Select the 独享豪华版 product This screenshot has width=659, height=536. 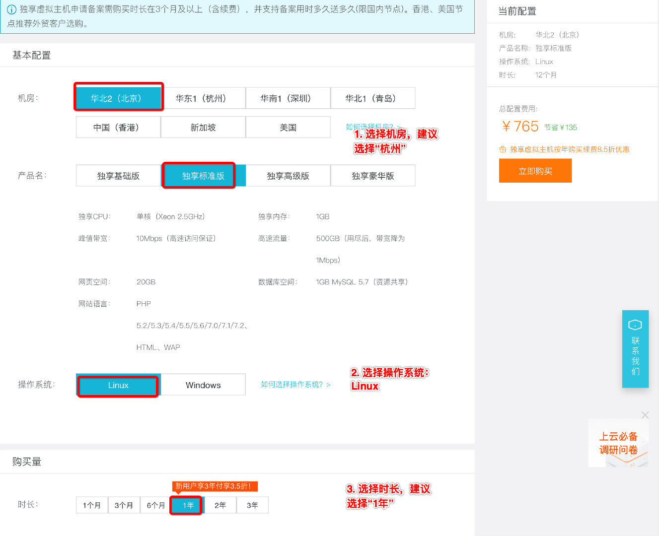click(x=373, y=175)
